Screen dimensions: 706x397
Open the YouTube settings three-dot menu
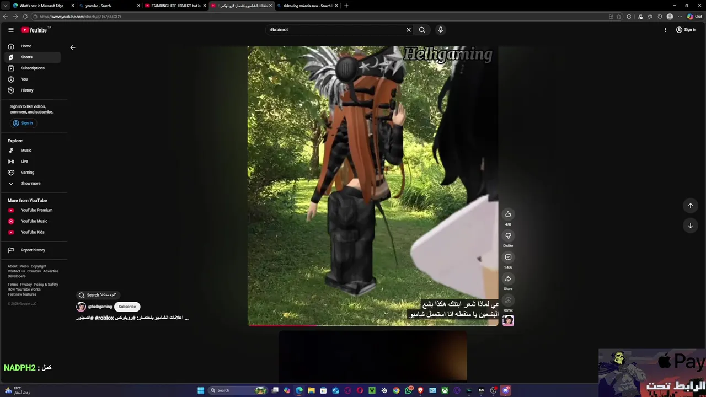pos(665,30)
